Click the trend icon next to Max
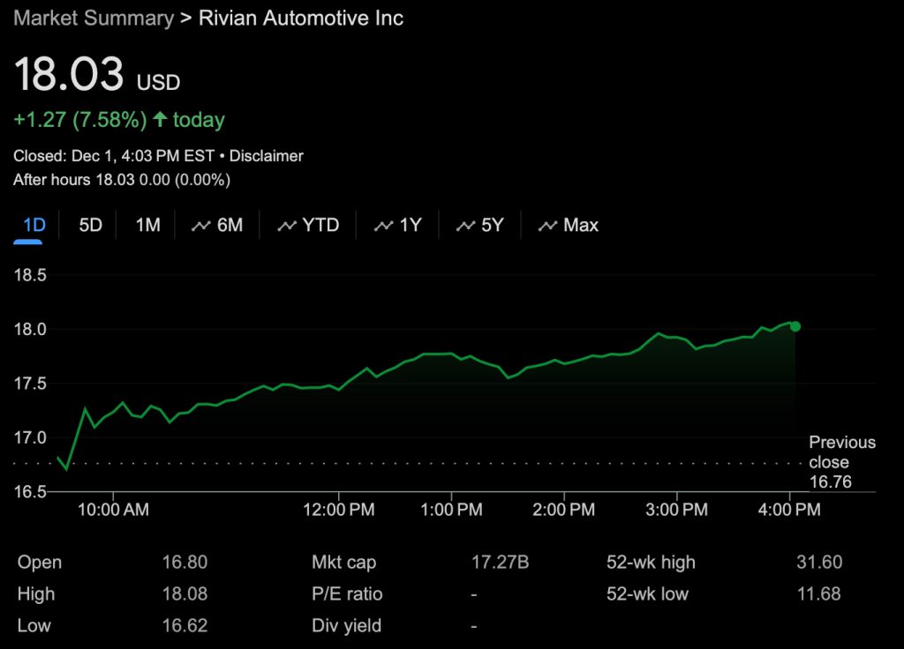904x649 pixels. click(x=548, y=226)
